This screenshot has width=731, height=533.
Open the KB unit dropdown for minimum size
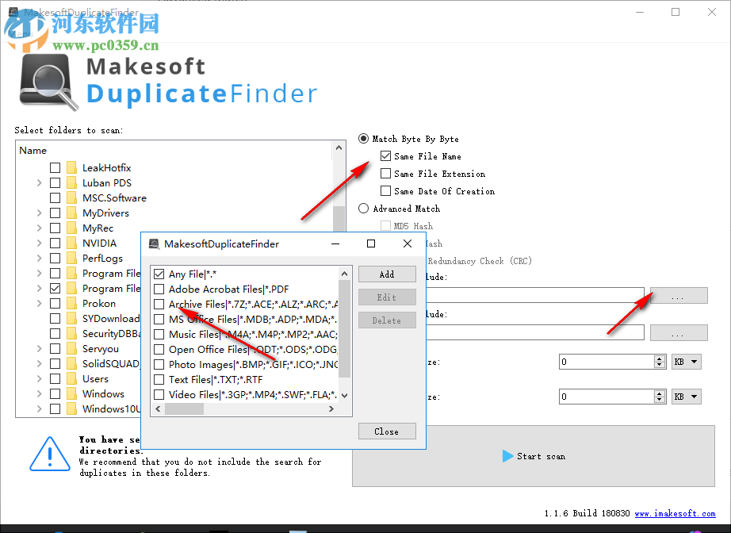[x=686, y=361]
